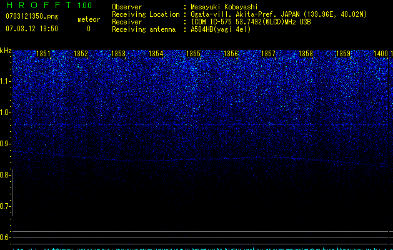The height and width of the screenshot is (250, 393).
Task: Click the 0.9 kHz axis label
Action: pos(4,144)
